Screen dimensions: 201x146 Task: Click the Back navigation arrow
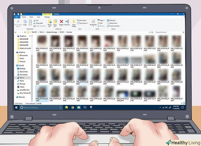coord(16,32)
